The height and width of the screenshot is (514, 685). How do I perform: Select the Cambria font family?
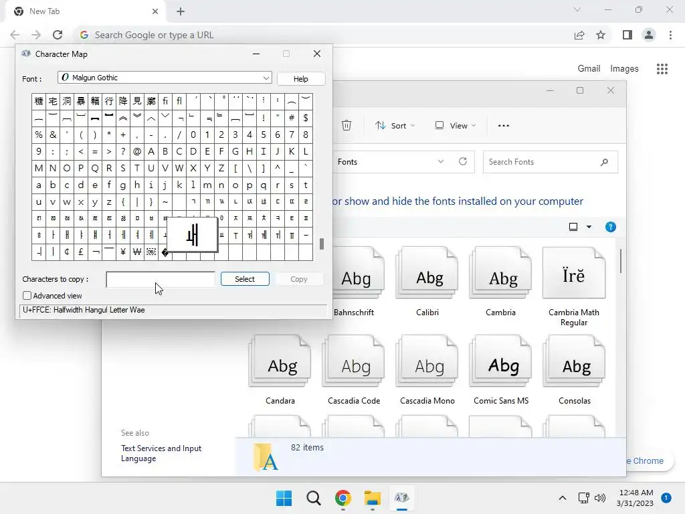tap(500, 282)
